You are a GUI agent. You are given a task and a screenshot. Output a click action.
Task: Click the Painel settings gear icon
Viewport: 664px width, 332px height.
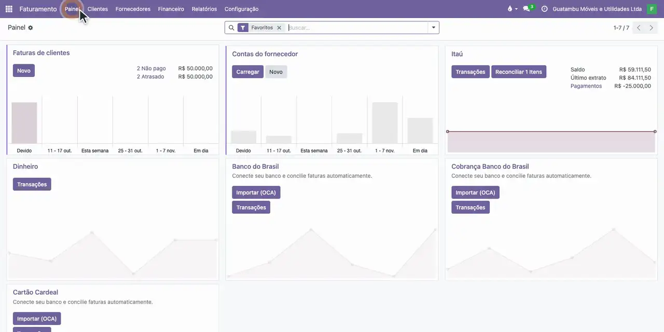[x=31, y=27]
